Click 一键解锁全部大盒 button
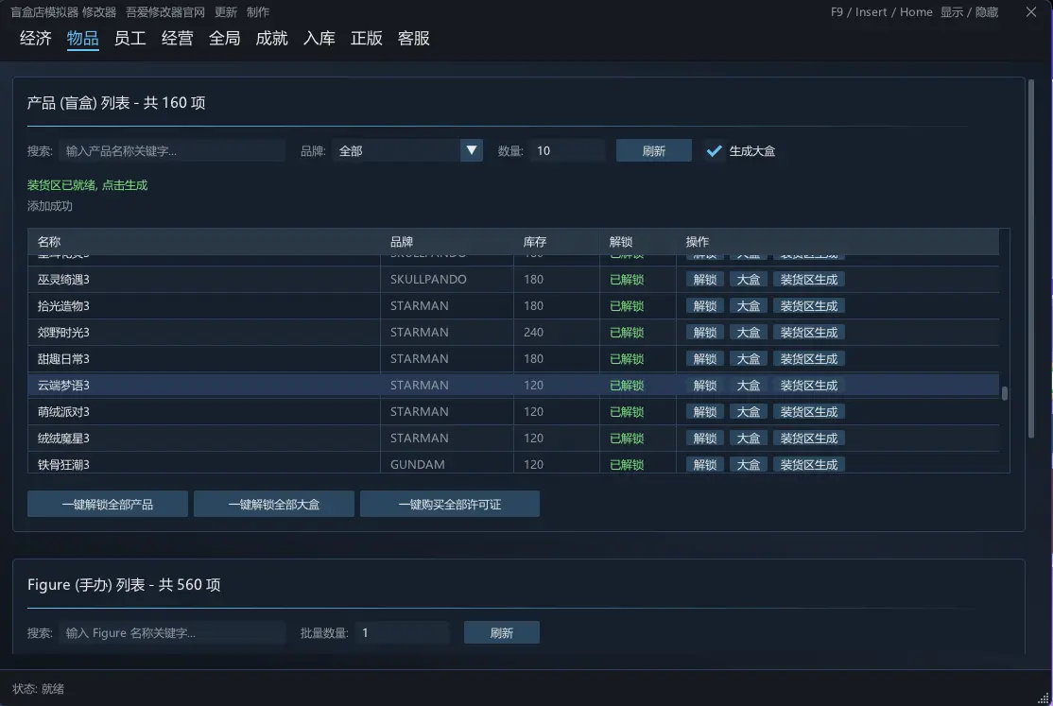Image resolution: width=1053 pixels, height=706 pixels. click(274, 504)
